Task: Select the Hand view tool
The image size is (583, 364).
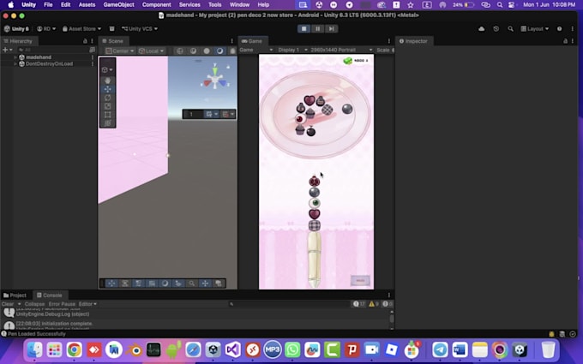Action: tap(107, 81)
